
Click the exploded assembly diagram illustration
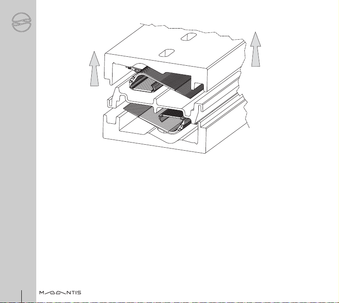tap(175, 88)
